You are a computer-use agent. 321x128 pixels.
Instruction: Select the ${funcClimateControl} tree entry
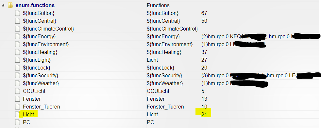pos(48,29)
